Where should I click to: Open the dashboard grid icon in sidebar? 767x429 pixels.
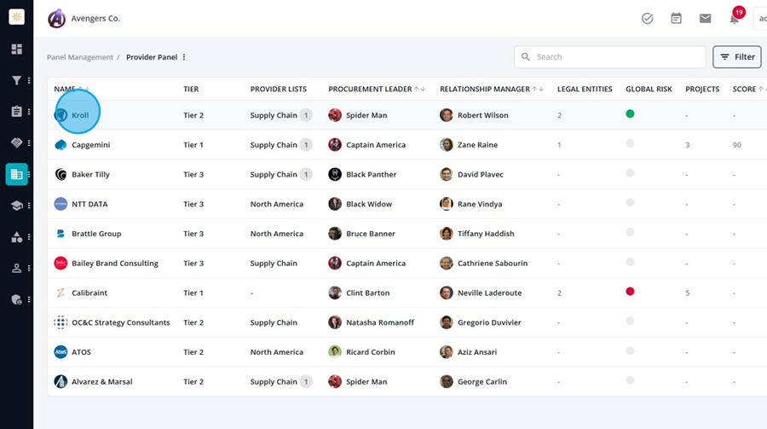point(17,49)
